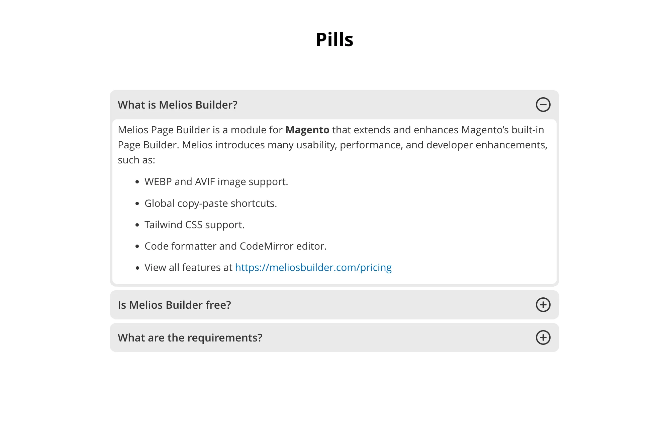Click the "WEBP and AVIF image support." item
The width and height of the screenshot is (669, 421).
(x=216, y=182)
